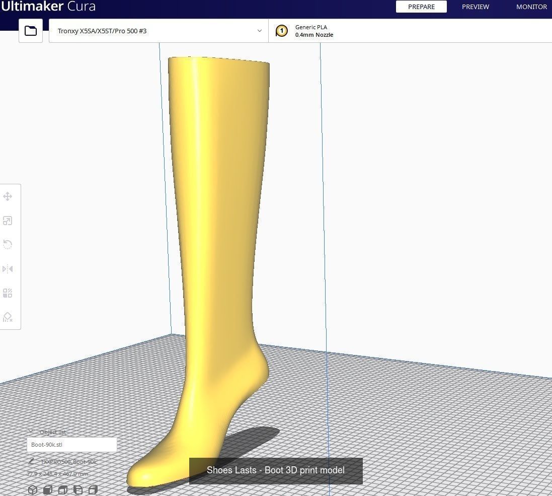552x496 pixels.
Task: Switch to the MONITOR stage tab
Action: point(531,7)
